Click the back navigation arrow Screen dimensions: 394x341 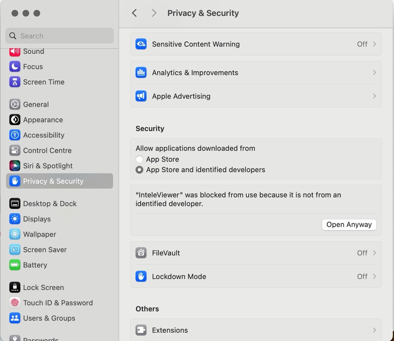134,13
